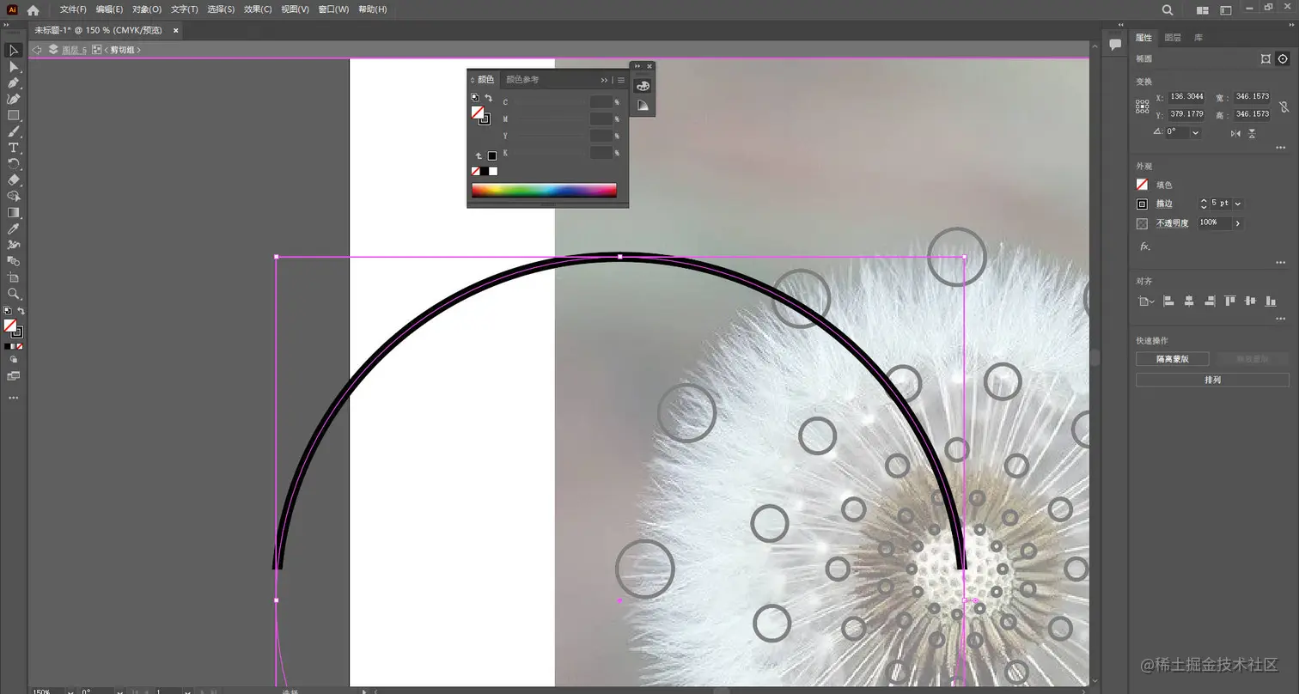The height and width of the screenshot is (694, 1299).
Task: Select the Pen tool in the toolbar
Action: [14, 82]
